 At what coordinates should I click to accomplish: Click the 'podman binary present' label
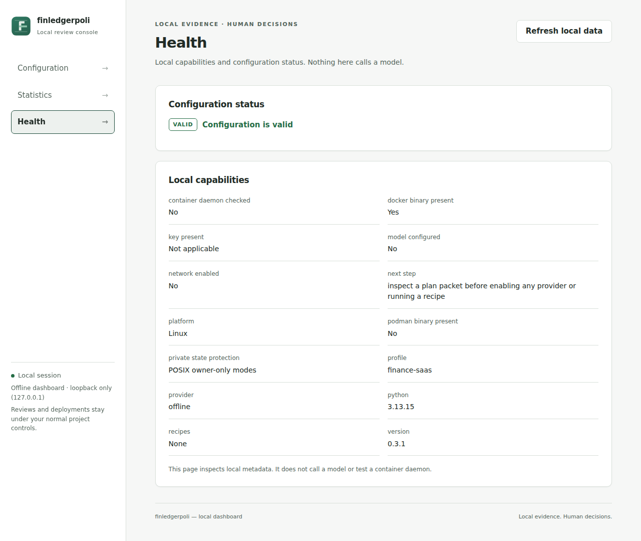click(423, 321)
